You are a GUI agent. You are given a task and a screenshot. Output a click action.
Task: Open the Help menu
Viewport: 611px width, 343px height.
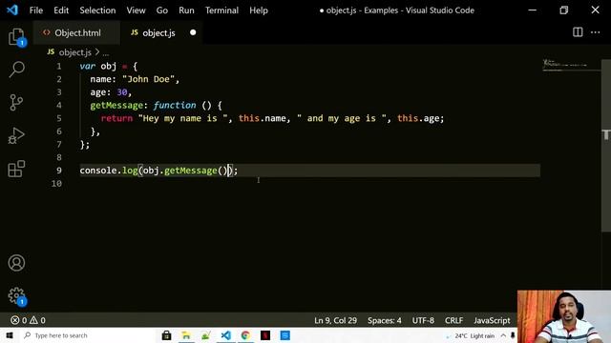[259, 10]
